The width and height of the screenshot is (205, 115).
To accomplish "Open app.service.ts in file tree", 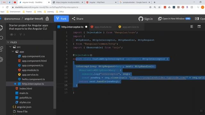I will pyautogui.click(x=30, y=74).
